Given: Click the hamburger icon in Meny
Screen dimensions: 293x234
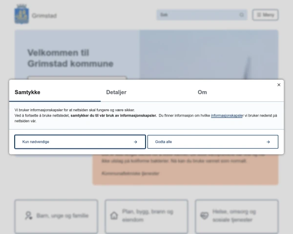Looking at the screenshot, I should 259,15.
